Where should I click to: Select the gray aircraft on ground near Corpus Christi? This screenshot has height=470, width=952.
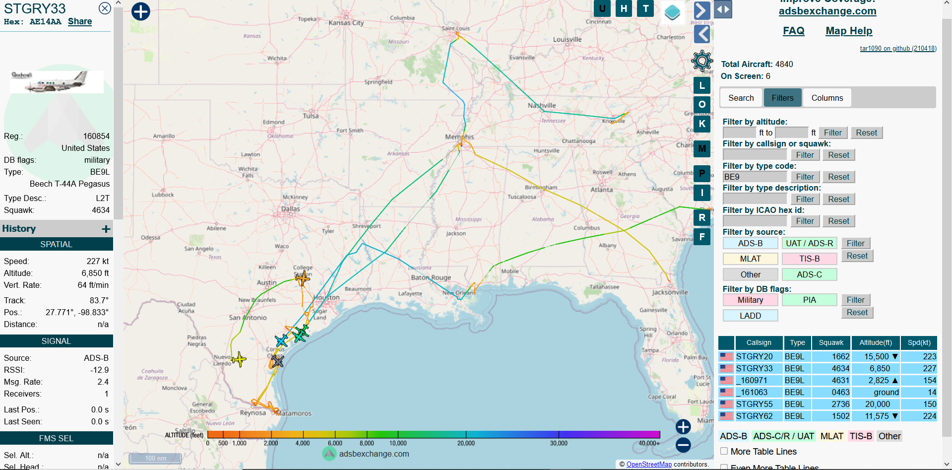277,361
